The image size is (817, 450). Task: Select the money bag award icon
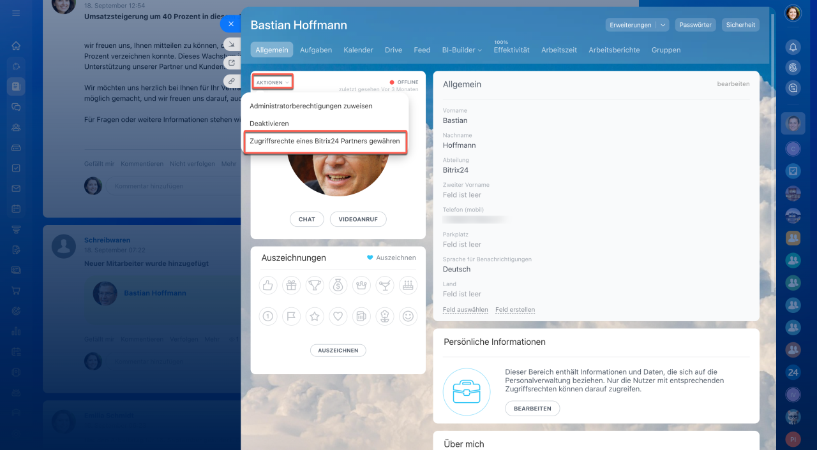click(338, 286)
